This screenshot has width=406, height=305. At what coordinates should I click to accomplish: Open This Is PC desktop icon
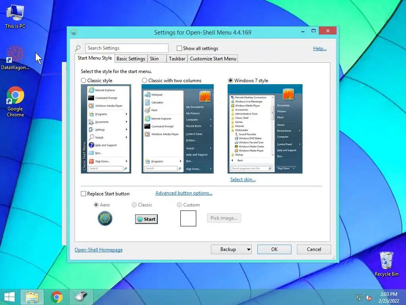pos(15,17)
